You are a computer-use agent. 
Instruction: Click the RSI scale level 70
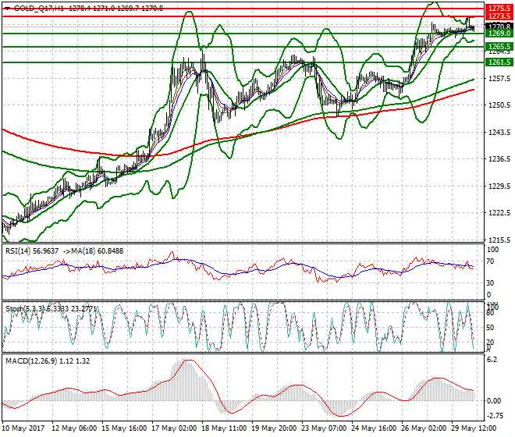[490, 261]
